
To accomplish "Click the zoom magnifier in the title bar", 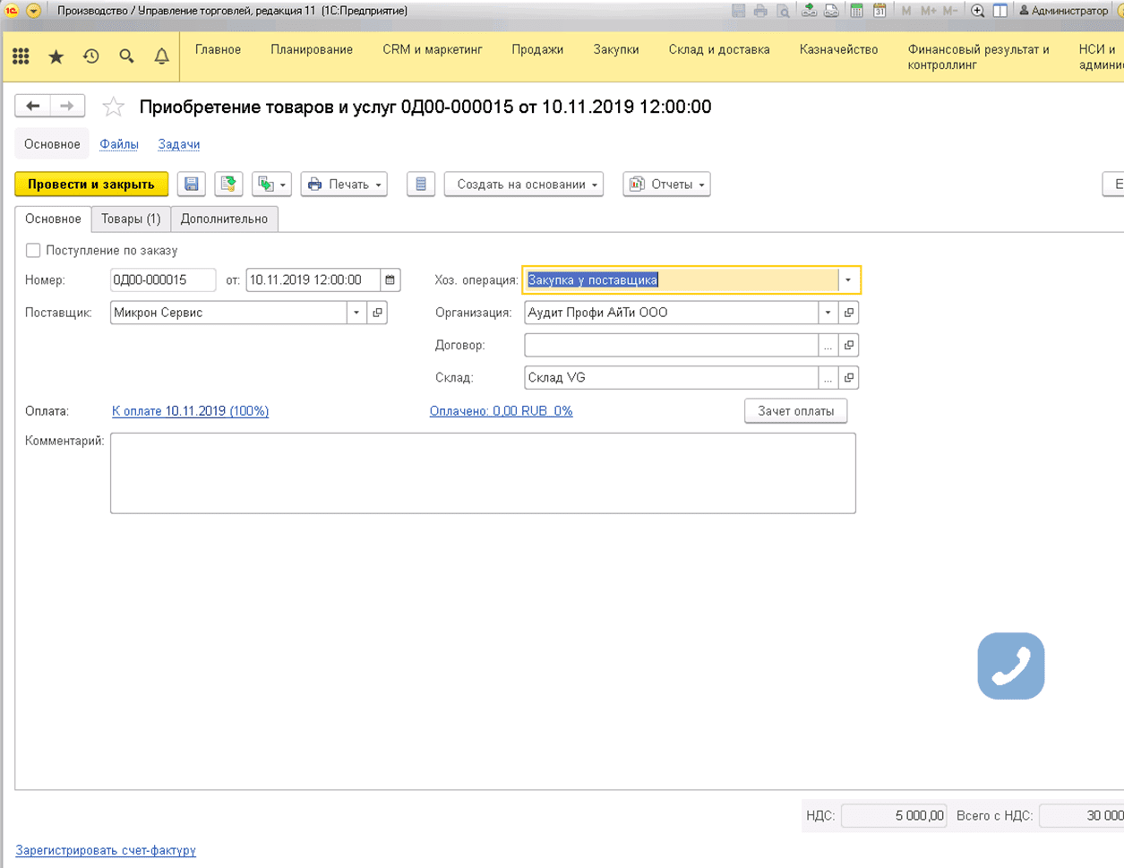I will coord(977,11).
